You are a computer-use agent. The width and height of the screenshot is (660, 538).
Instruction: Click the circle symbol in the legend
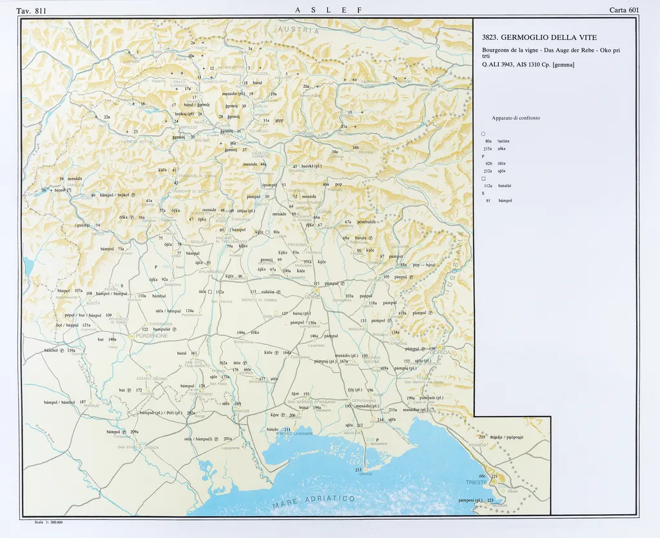coord(483,134)
